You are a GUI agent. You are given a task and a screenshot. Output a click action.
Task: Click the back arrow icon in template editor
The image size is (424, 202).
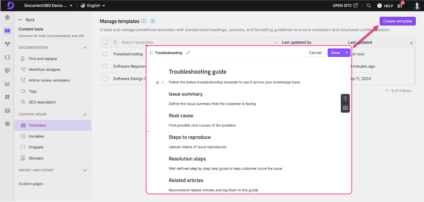(151, 53)
